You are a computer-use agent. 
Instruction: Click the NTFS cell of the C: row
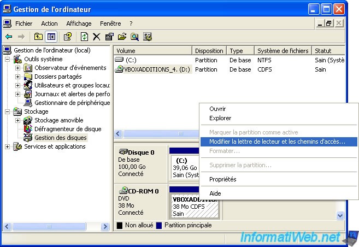[264, 60]
